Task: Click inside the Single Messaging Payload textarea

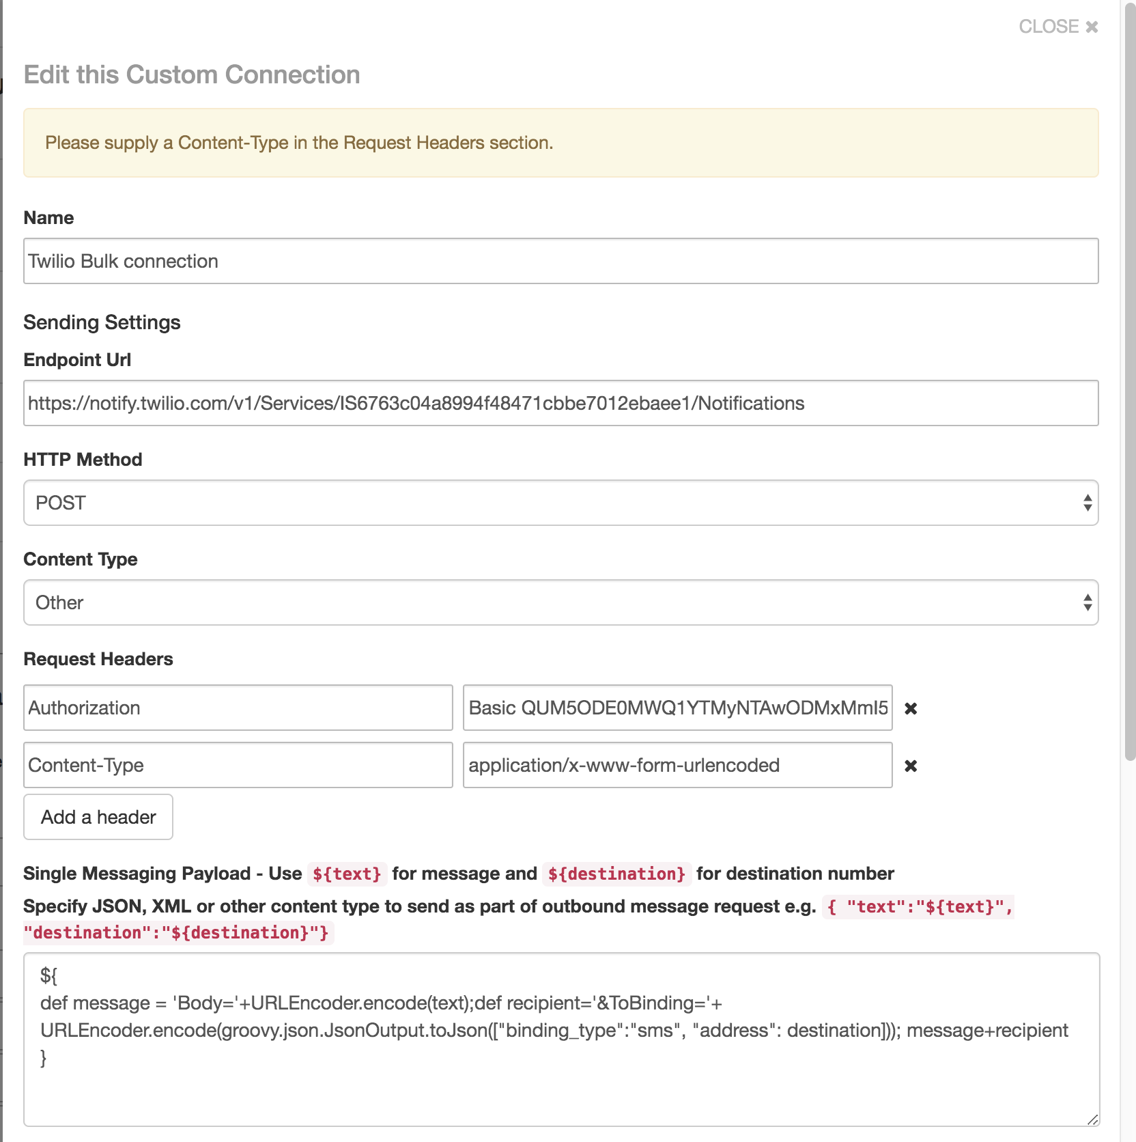Action: 561,1040
